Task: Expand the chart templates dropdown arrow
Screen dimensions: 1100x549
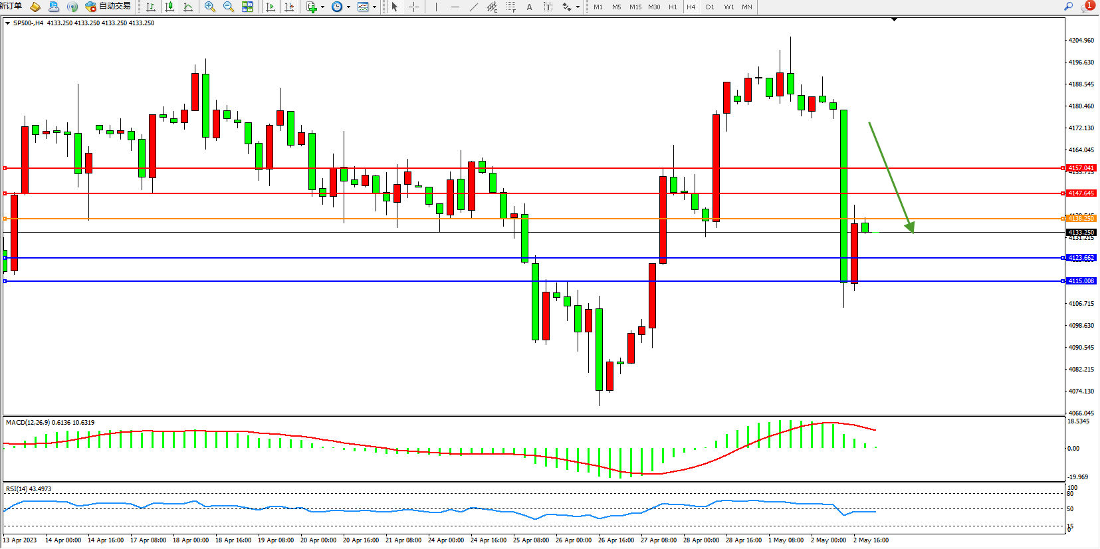Action: pyautogui.click(x=374, y=7)
